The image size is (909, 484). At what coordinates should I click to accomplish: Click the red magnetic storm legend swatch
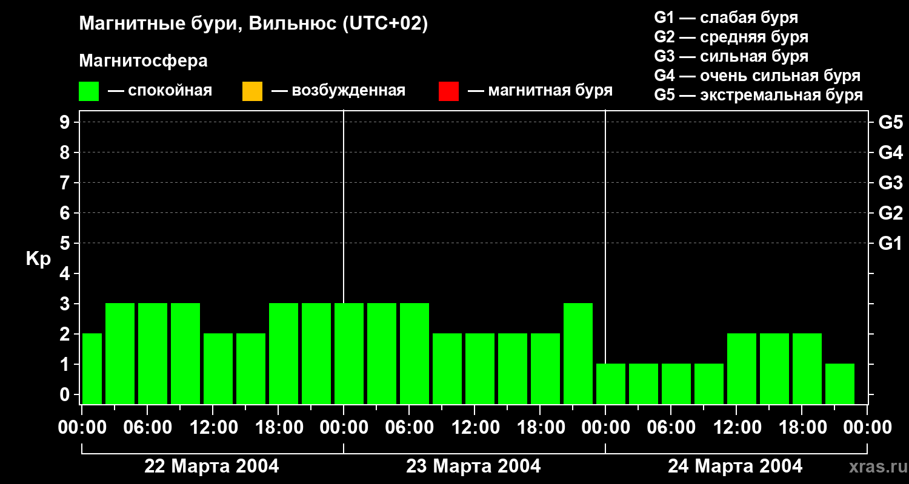point(448,91)
